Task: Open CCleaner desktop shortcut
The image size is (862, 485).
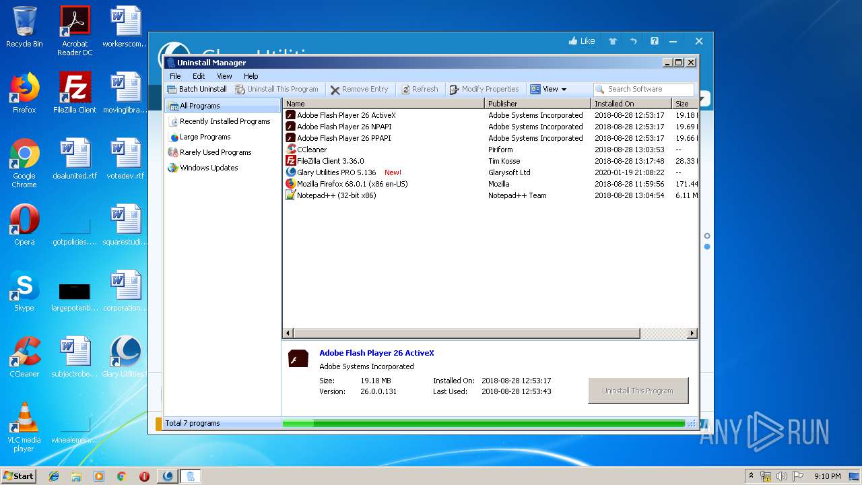Action: point(24,357)
